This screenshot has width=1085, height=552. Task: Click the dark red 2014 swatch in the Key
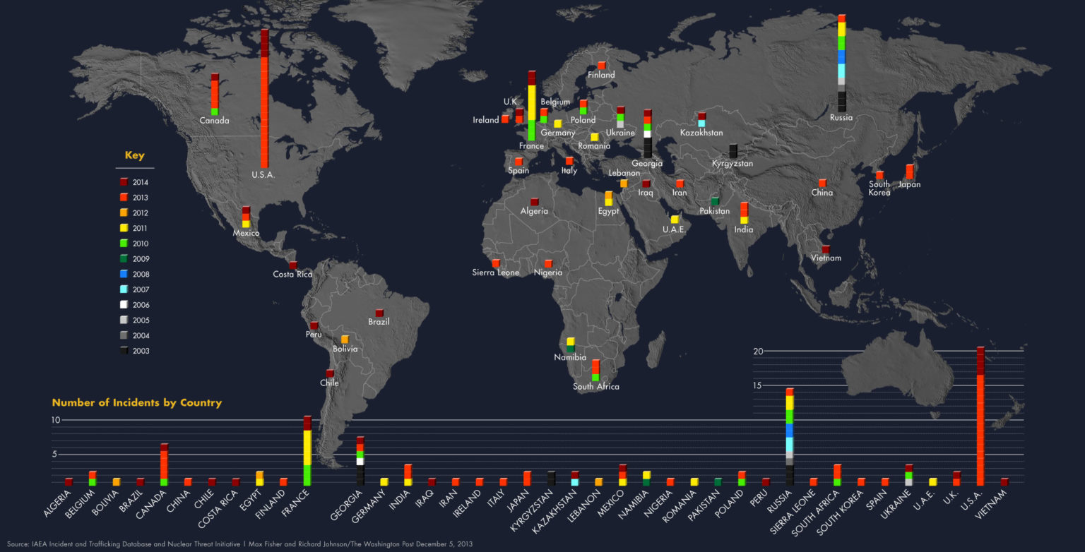pyautogui.click(x=124, y=182)
